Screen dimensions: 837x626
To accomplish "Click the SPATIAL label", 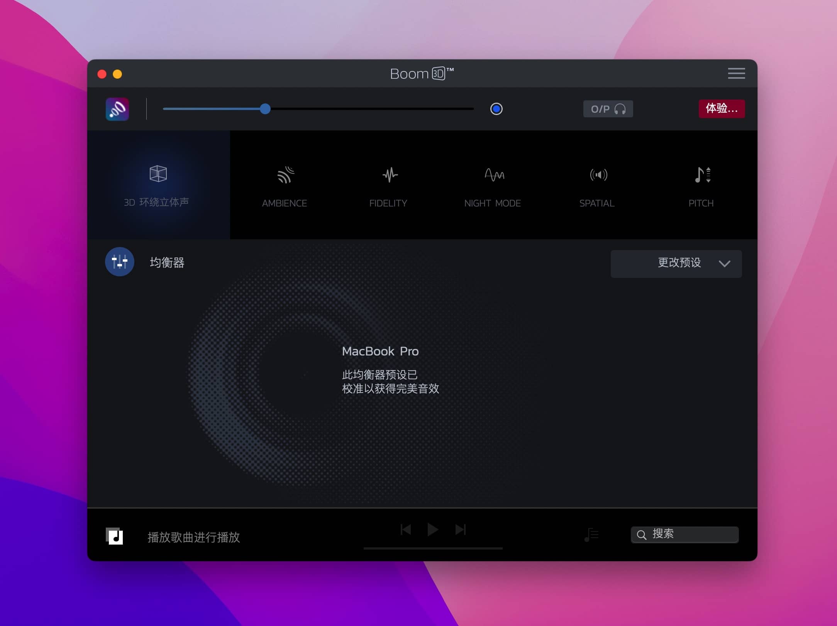I will point(597,203).
